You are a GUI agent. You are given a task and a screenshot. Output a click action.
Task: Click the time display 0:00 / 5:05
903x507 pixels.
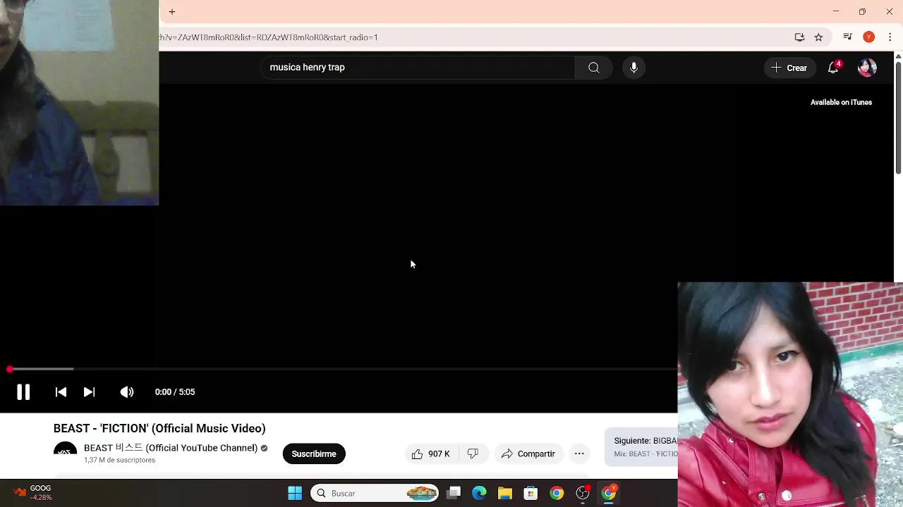(175, 392)
